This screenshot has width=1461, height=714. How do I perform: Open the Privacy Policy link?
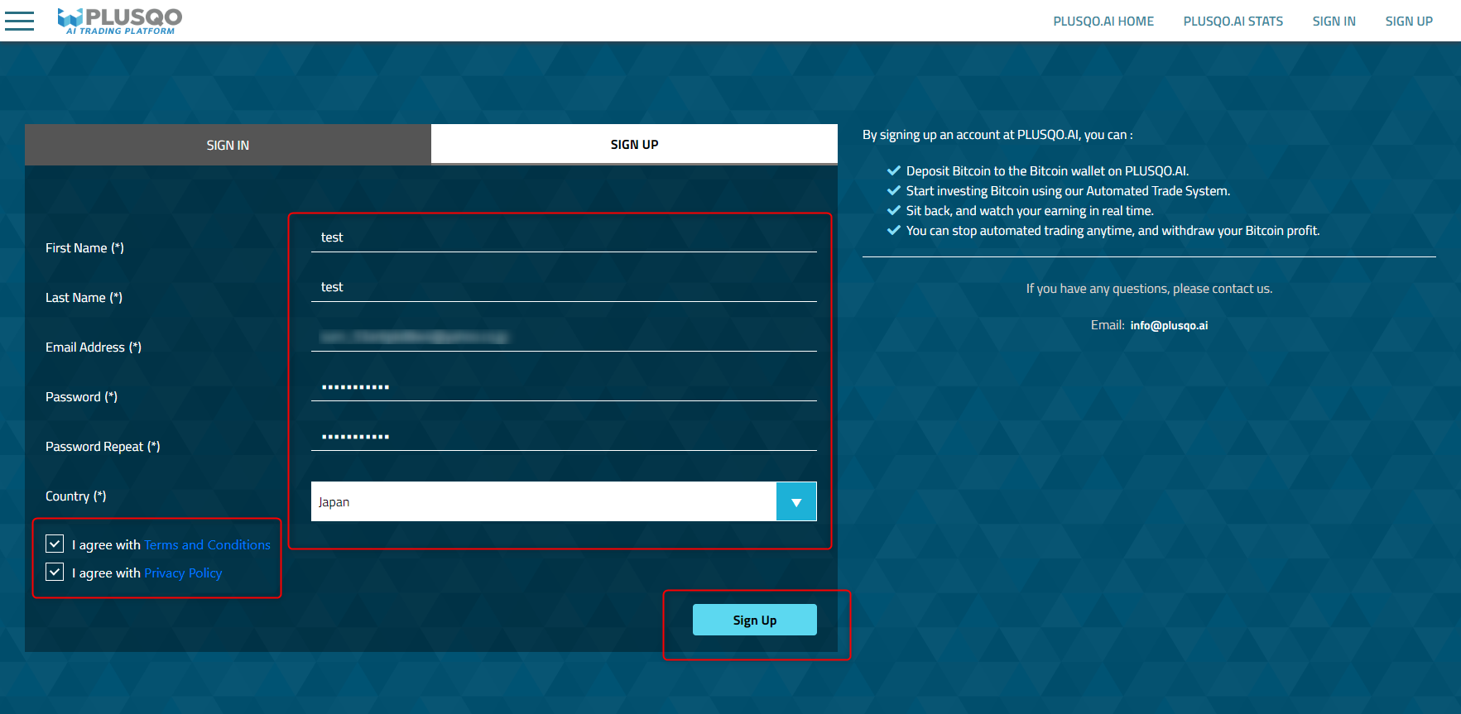click(183, 573)
